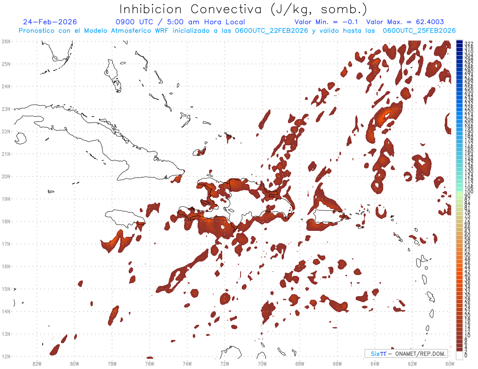Click the 24N latitude label
478x369 pixels.
(x=6, y=86)
